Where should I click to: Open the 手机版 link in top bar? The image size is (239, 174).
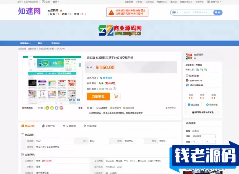pyautogui.click(x=139, y=2)
